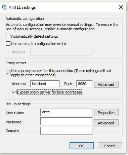Click the 'Domain:' label

pyautogui.click(x=12, y=131)
